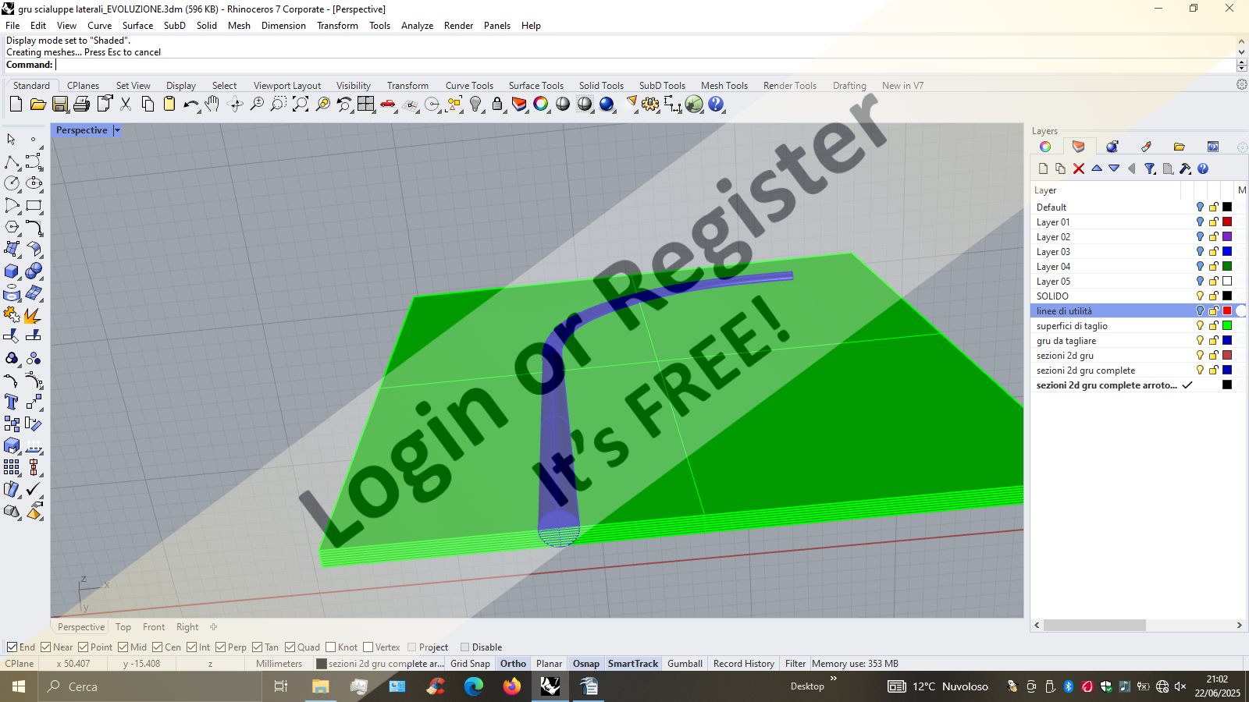Toggle Record History in the status bar

[743, 664]
